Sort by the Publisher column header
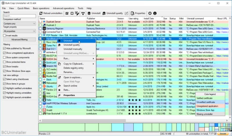 [101, 19]
